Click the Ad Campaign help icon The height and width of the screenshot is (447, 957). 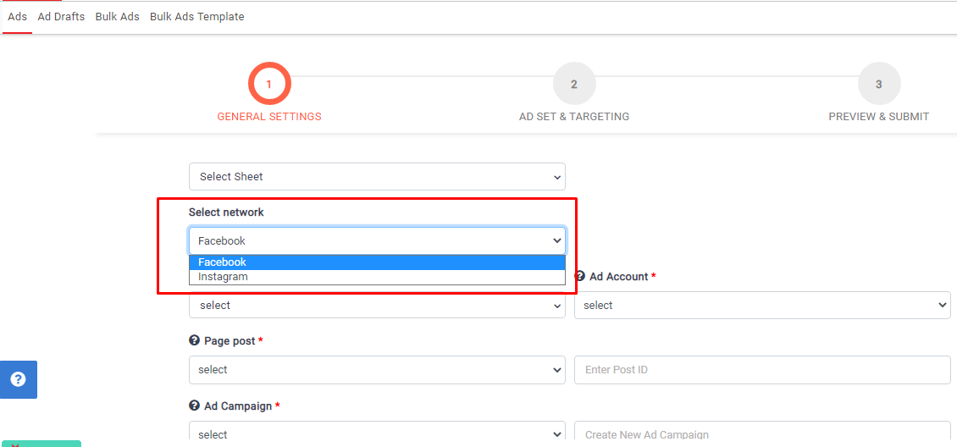pos(194,406)
